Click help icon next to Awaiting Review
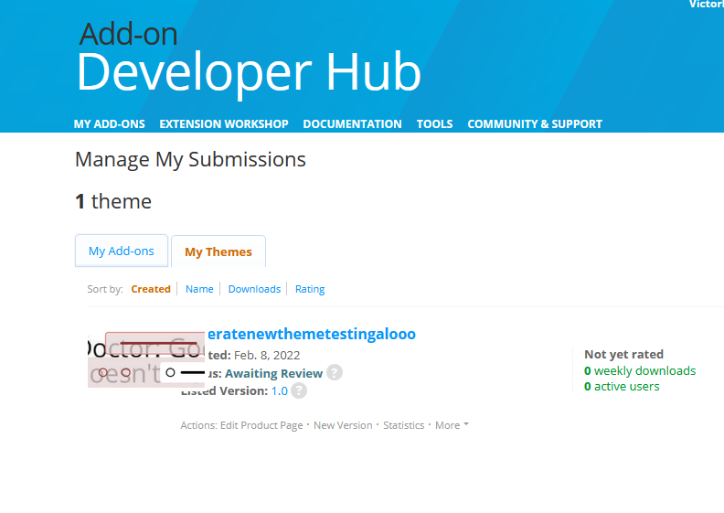The height and width of the screenshot is (513, 724). (x=335, y=372)
